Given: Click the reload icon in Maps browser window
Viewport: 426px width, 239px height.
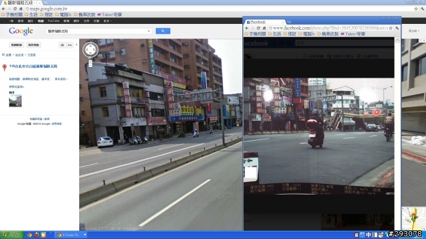Looking at the screenshot, I should [15, 9].
